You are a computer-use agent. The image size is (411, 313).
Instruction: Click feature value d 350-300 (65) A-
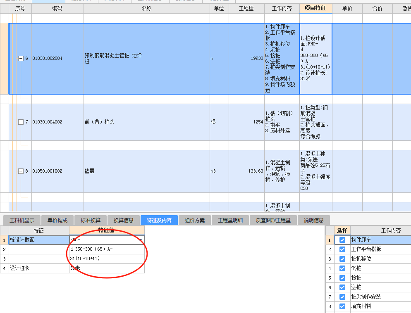[x=106, y=249]
